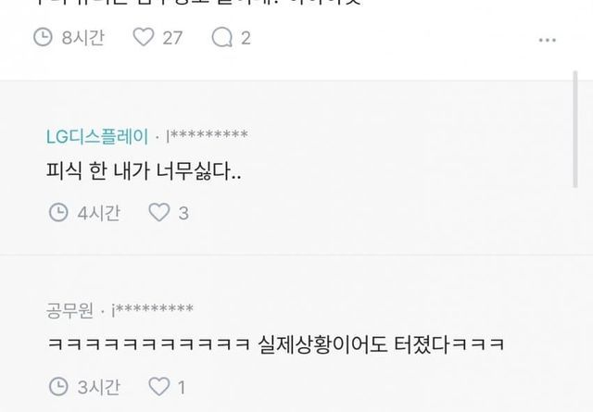Click the 3시간 timestamp on second comment
Image resolution: width=593 pixels, height=412 pixels.
[99, 387]
